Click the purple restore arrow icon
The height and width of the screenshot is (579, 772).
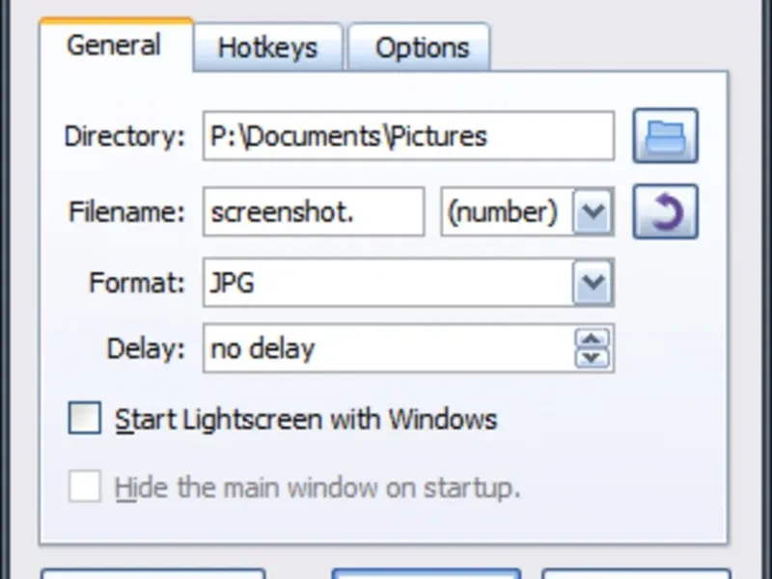pos(665,211)
